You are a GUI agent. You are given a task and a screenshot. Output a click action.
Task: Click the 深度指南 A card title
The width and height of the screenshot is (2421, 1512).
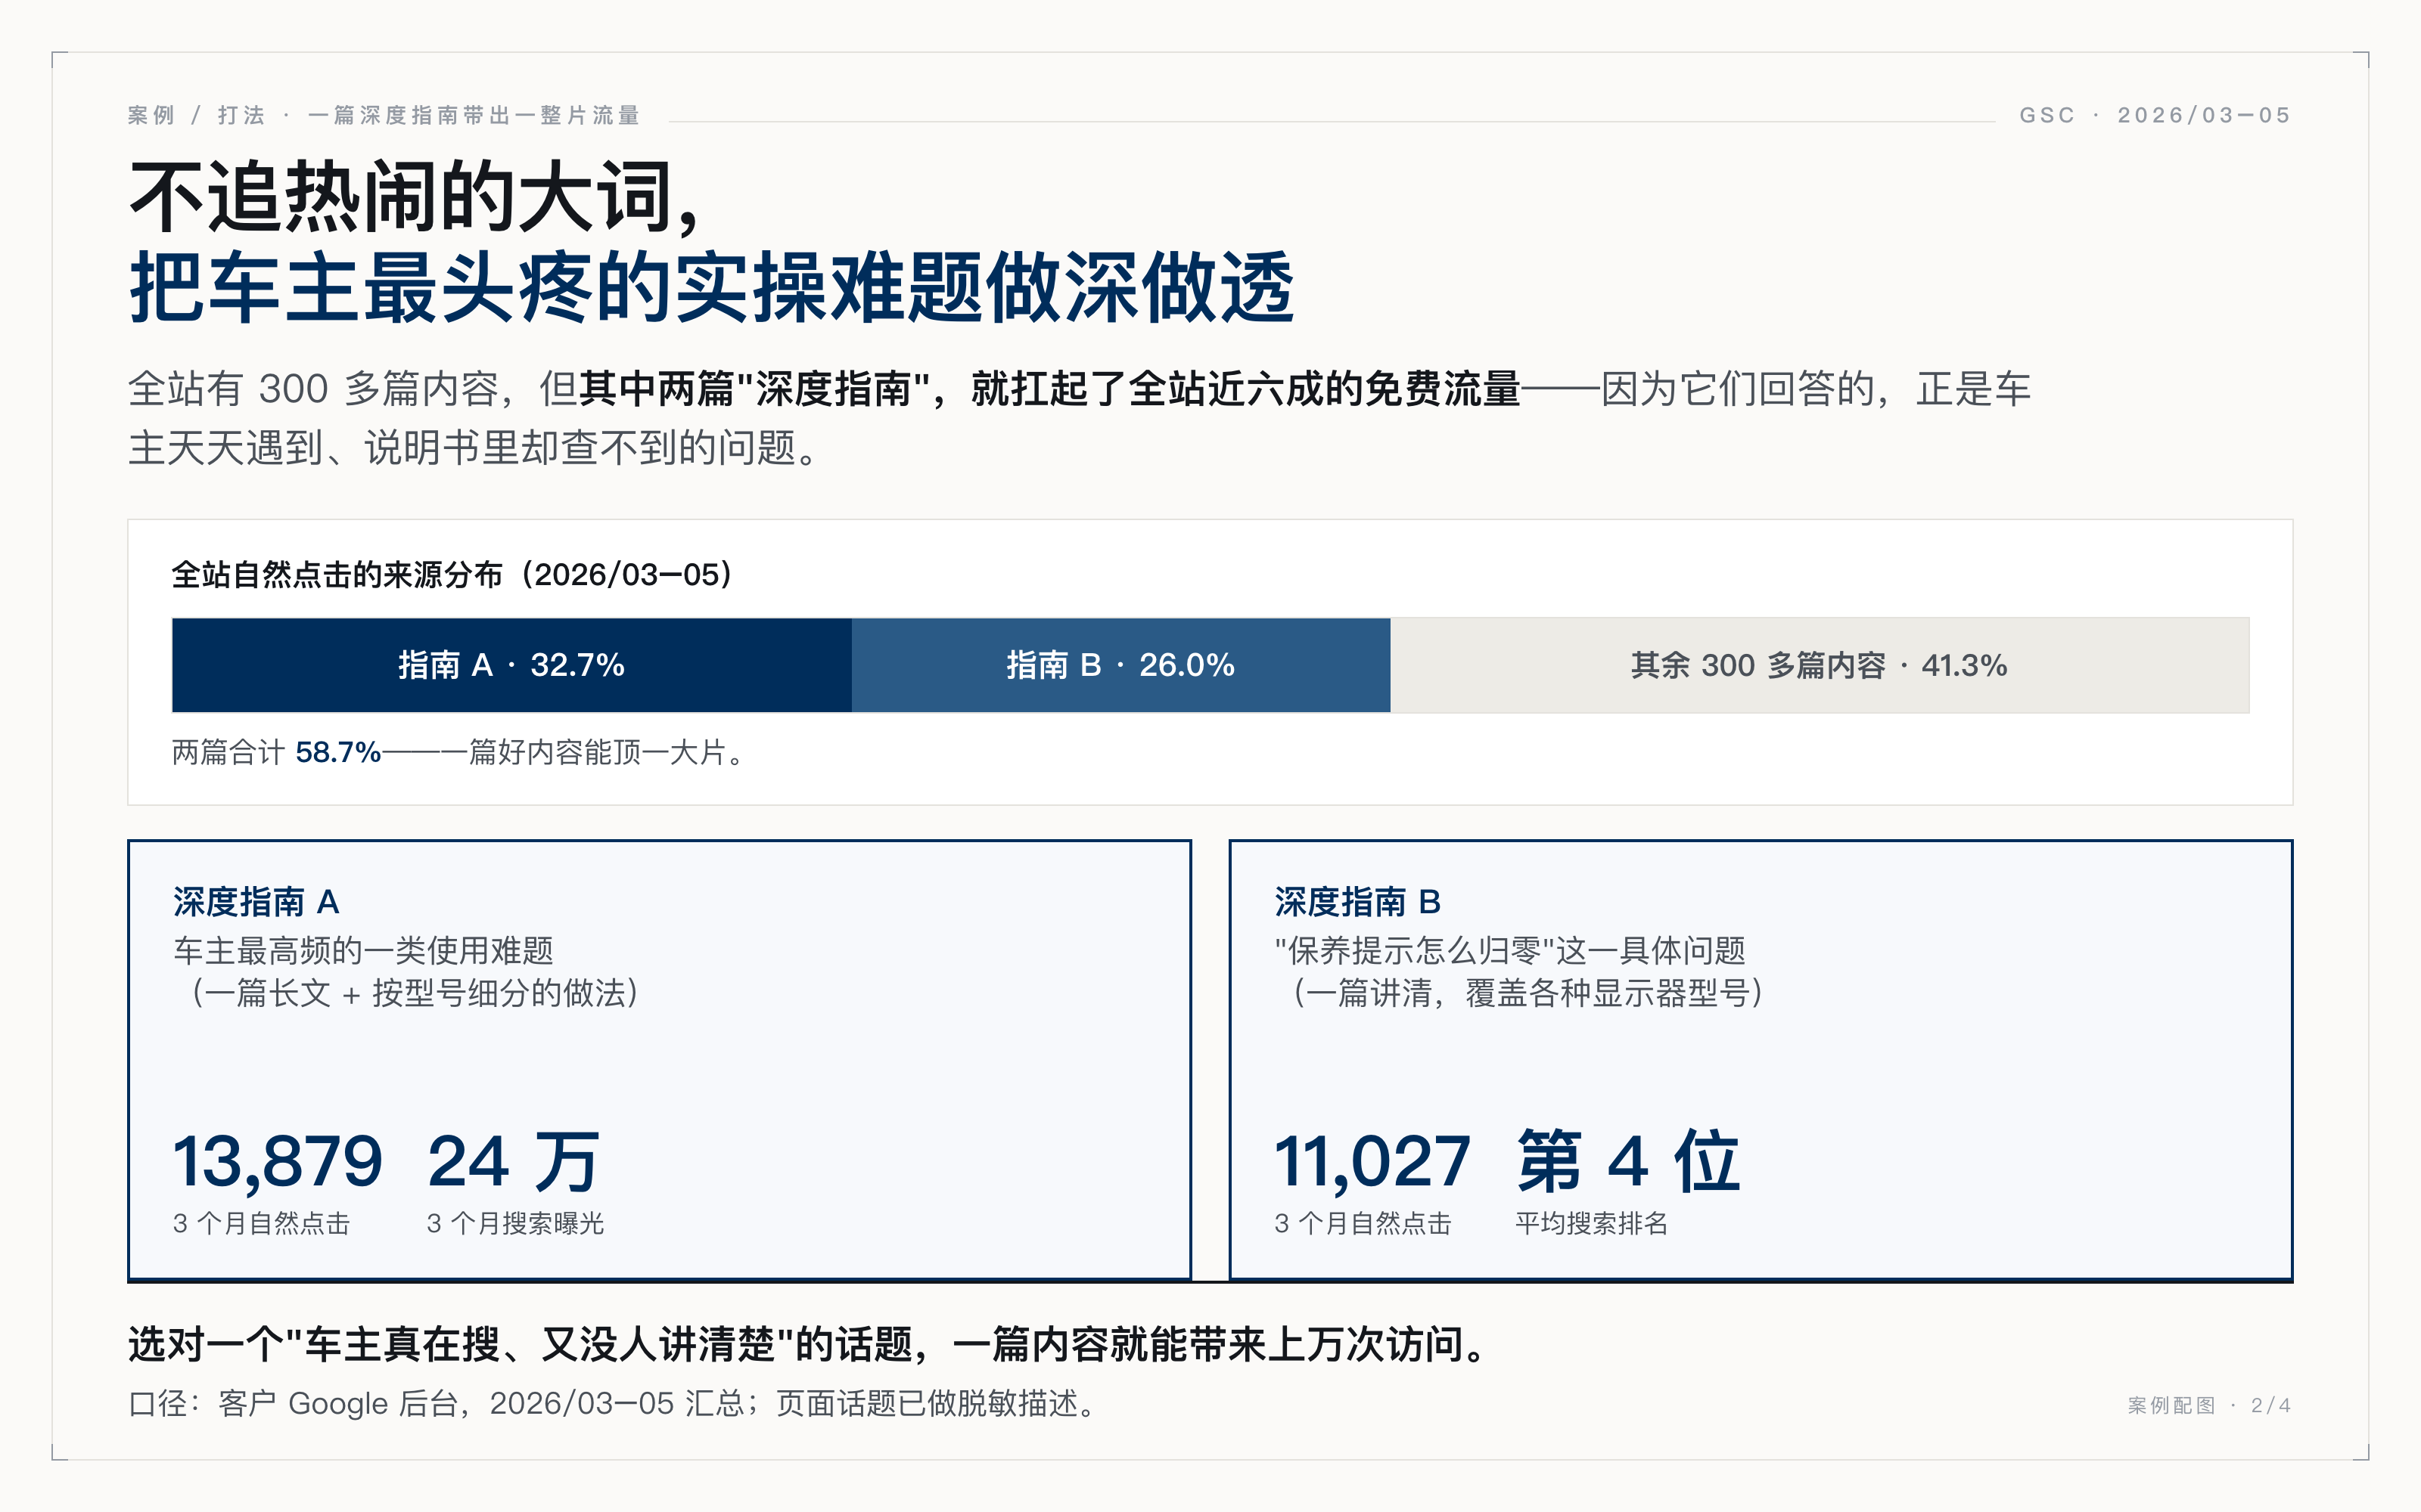(x=256, y=902)
